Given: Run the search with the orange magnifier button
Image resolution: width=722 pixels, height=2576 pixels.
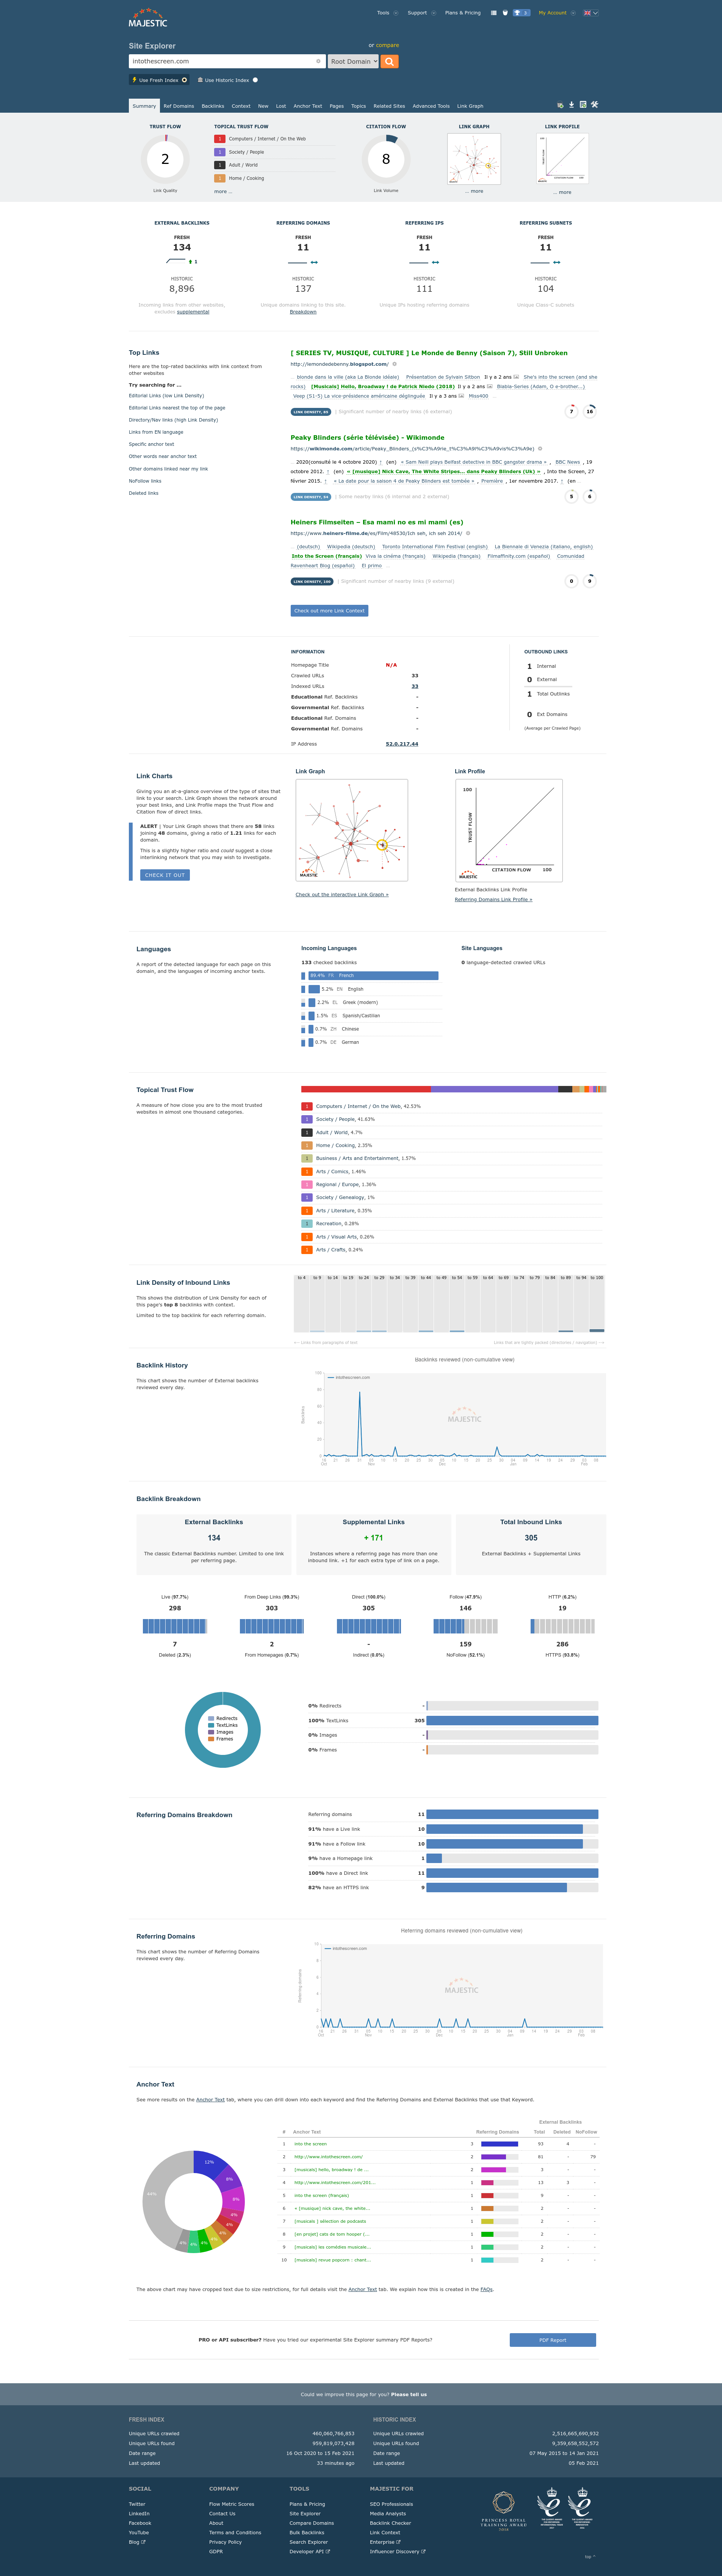Looking at the screenshot, I should point(390,61).
